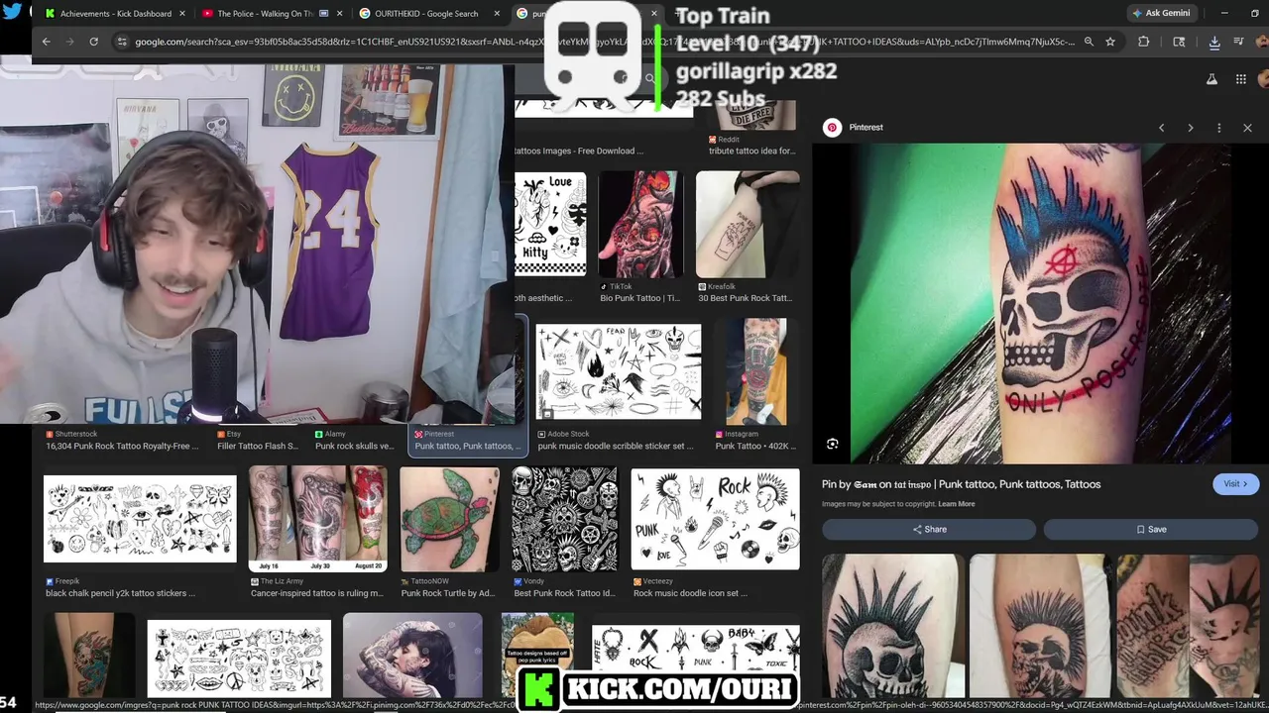Viewport: 1269px width, 713px height.
Task: Open the TikTok Bio Punk Tattoo thumbnail
Action: click(x=641, y=225)
